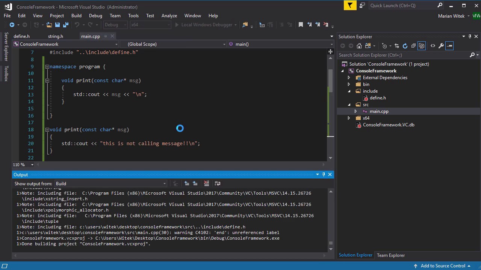
Task: Clear all Output window text
Action: [x=206, y=183]
